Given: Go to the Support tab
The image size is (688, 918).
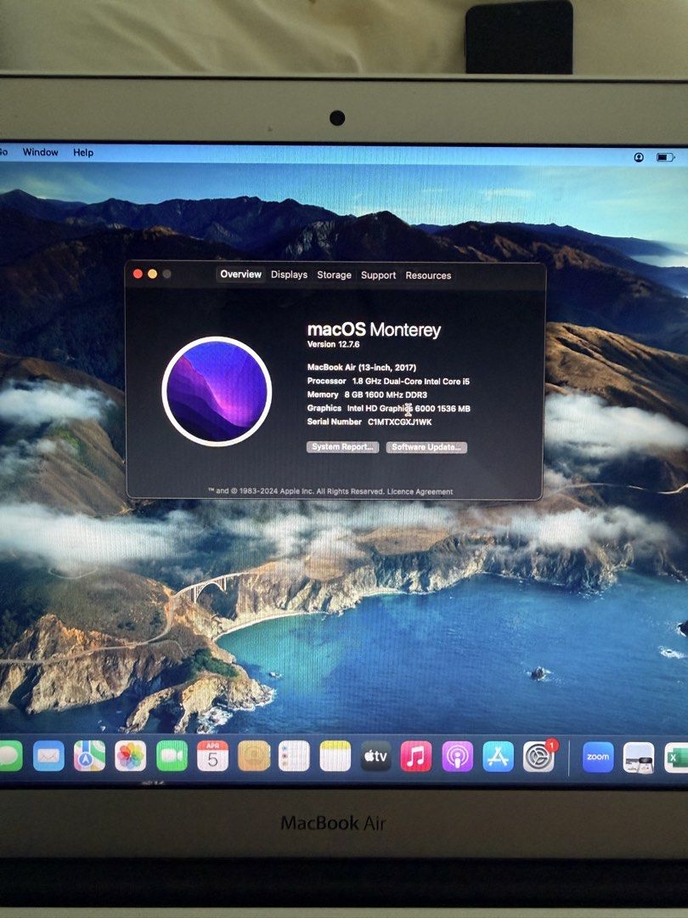Looking at the screenshot, I should [378, 275].
